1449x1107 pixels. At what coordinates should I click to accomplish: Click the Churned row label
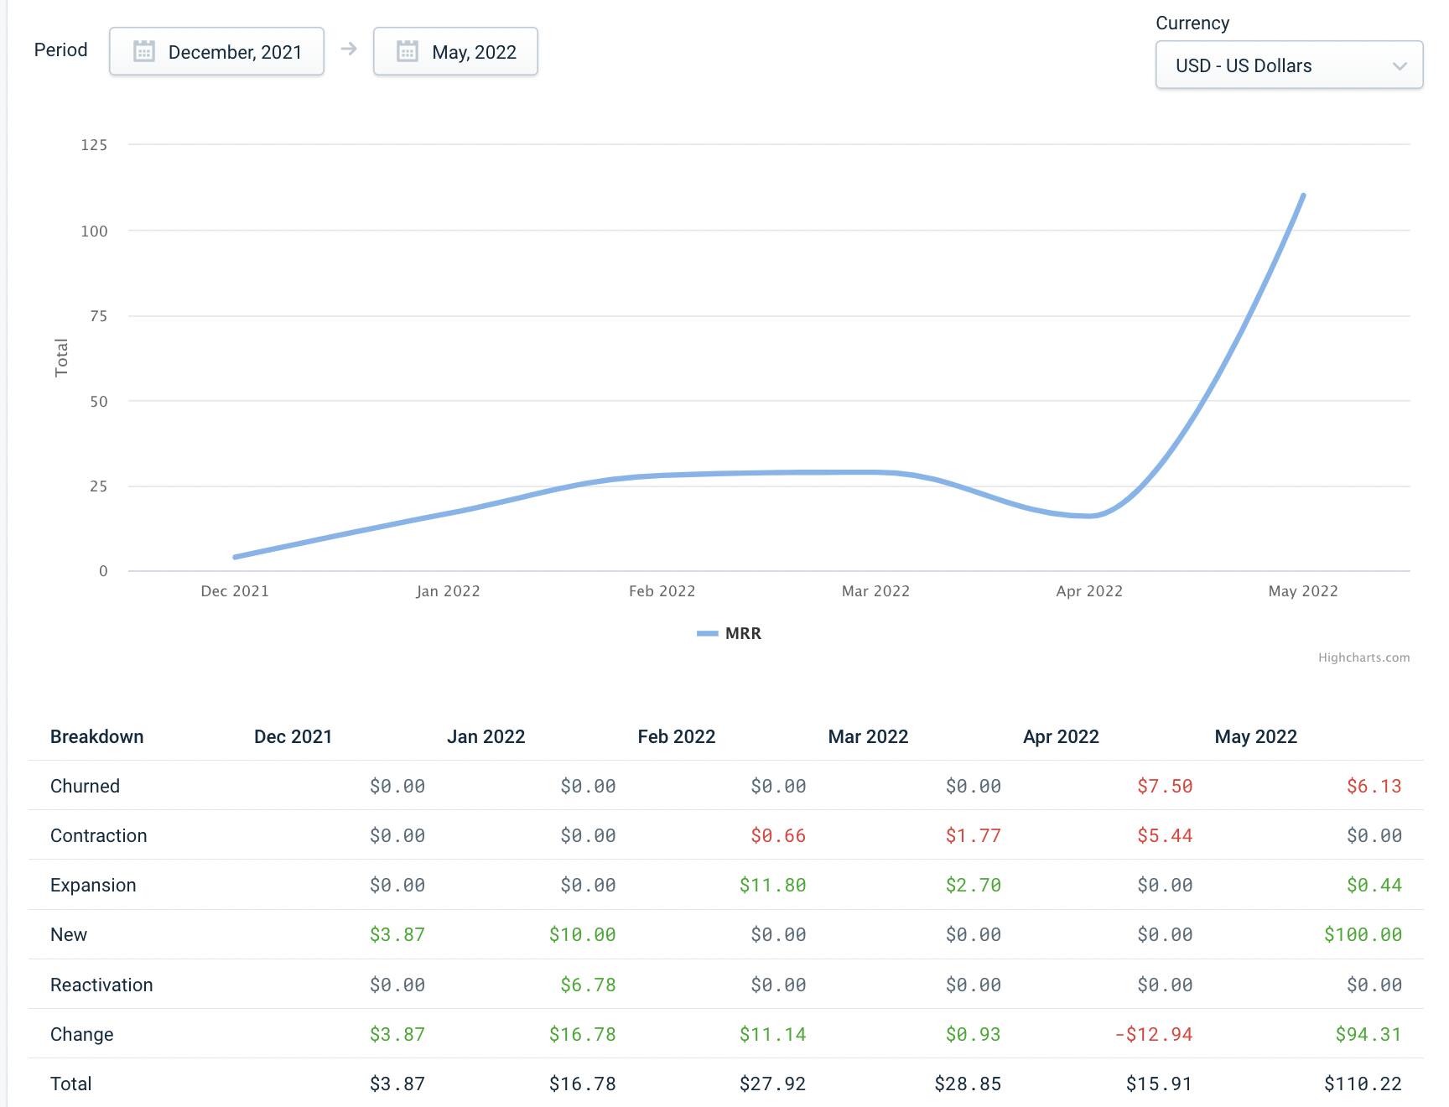(x=86, y=787)
